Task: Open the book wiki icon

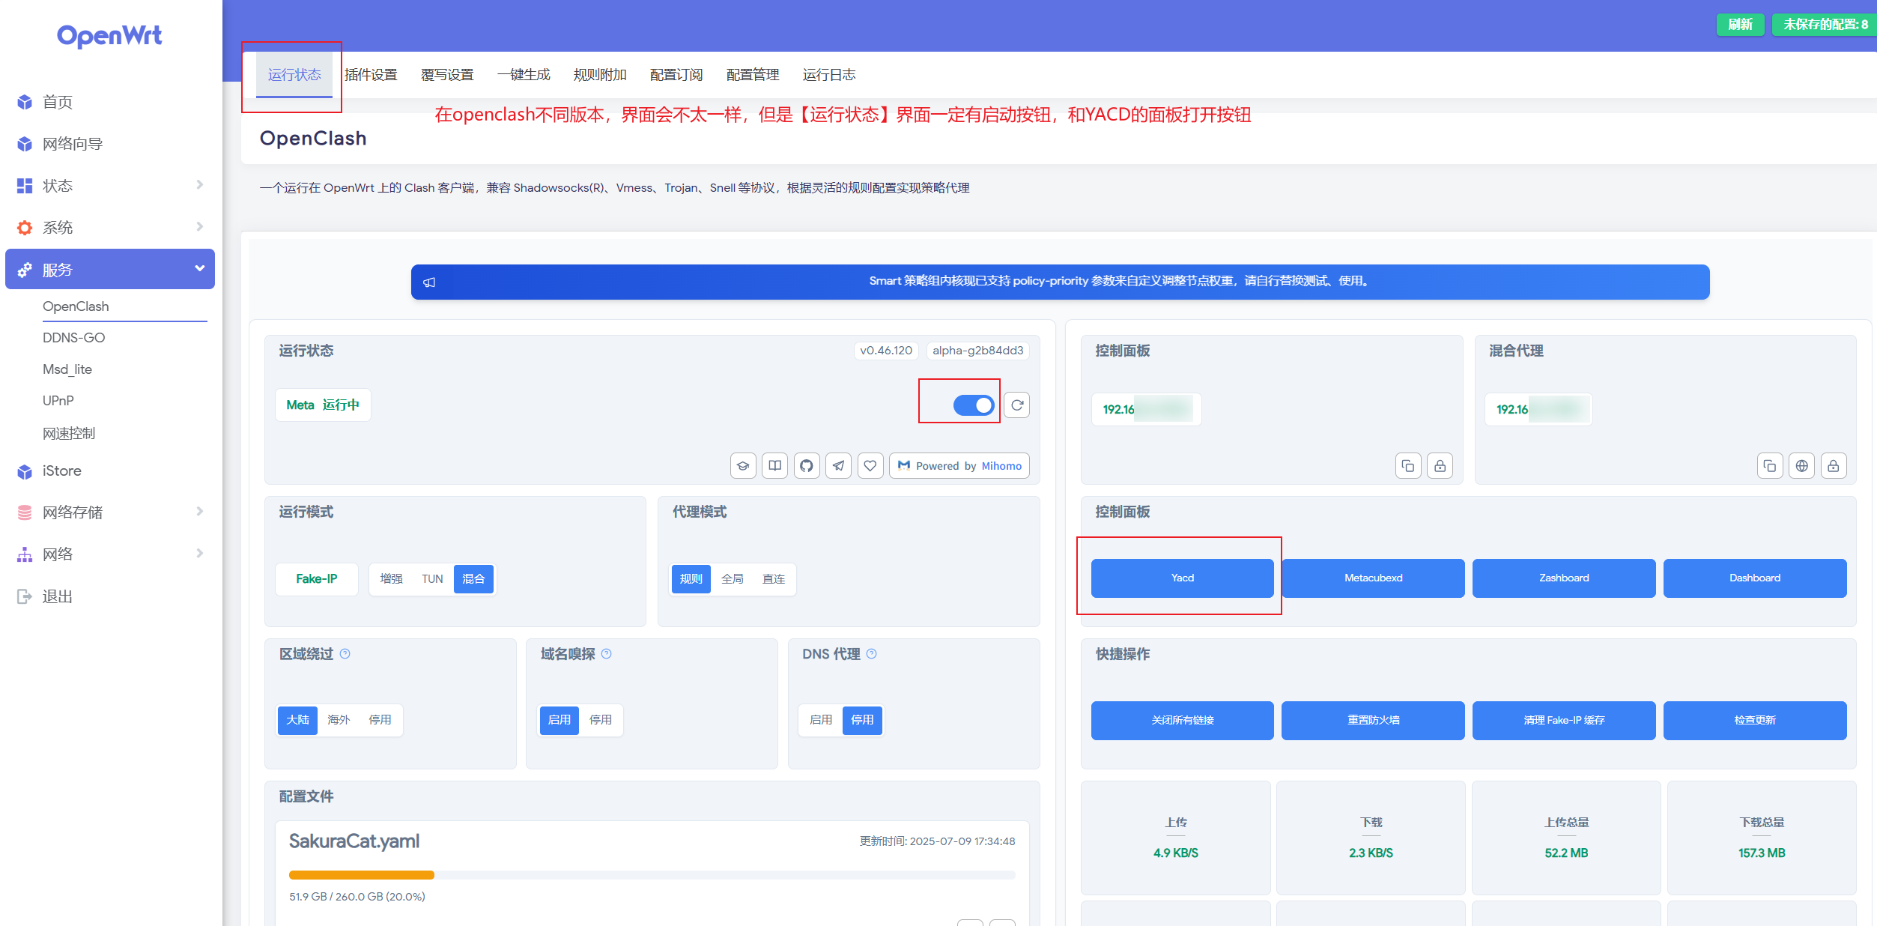Action: 774,466
